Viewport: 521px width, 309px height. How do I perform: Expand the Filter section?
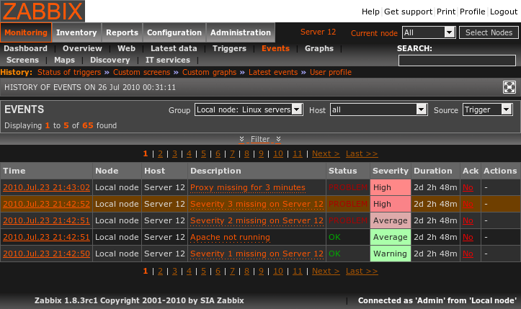[x=260, y=139]
